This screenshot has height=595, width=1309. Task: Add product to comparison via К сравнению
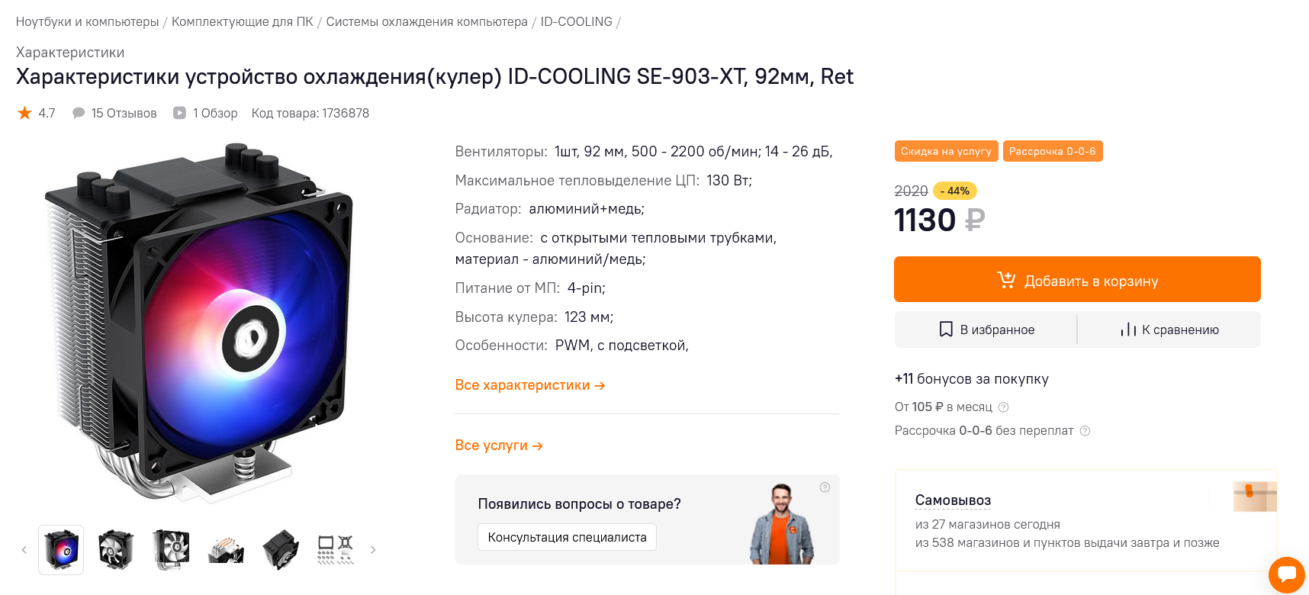1169,330
